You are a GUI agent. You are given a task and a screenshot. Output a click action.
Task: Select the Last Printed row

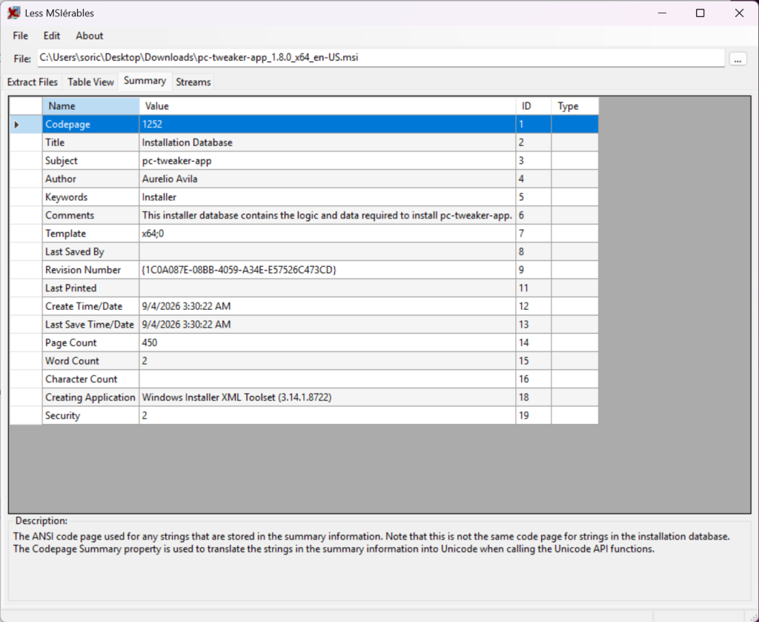click(x=304, y=288)
